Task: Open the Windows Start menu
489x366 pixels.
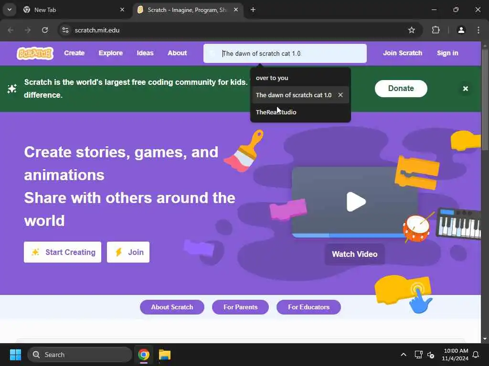Action: click(x=15, y=355)
